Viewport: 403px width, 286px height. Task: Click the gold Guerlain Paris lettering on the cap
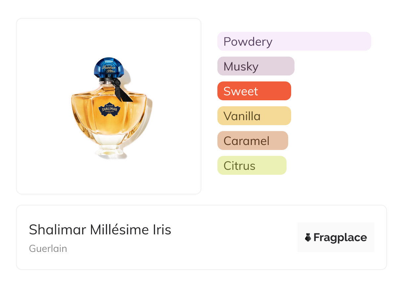(109, 69)
